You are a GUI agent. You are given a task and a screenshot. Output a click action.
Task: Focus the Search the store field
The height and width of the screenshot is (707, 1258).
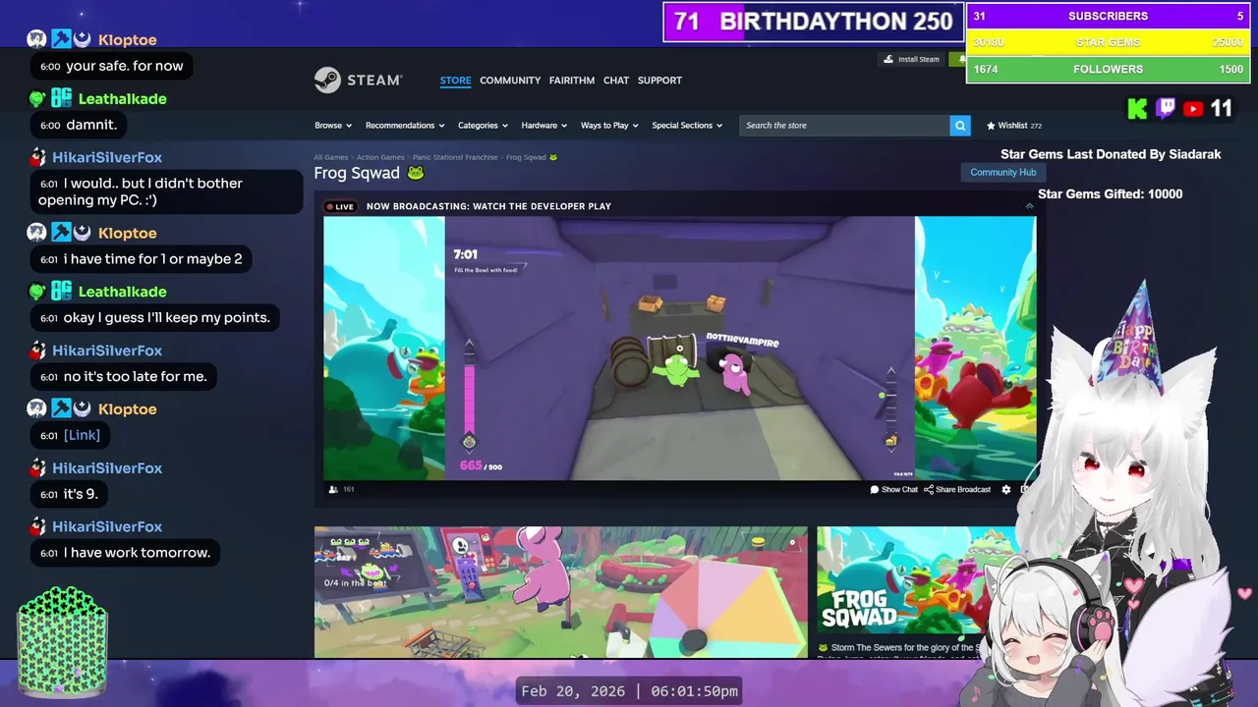845,126
